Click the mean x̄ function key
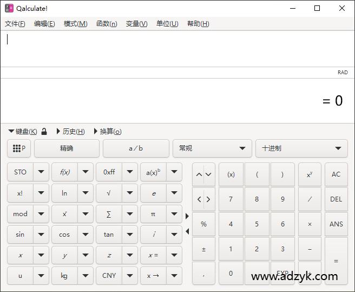This screenshot has height=292, width=355. (x=64, y=214)
